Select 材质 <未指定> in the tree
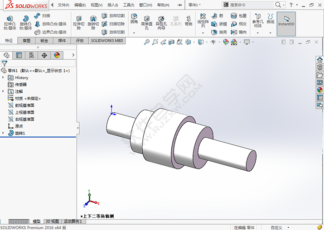This screenshot has width=324, height=230. click(x=28, y=98)
